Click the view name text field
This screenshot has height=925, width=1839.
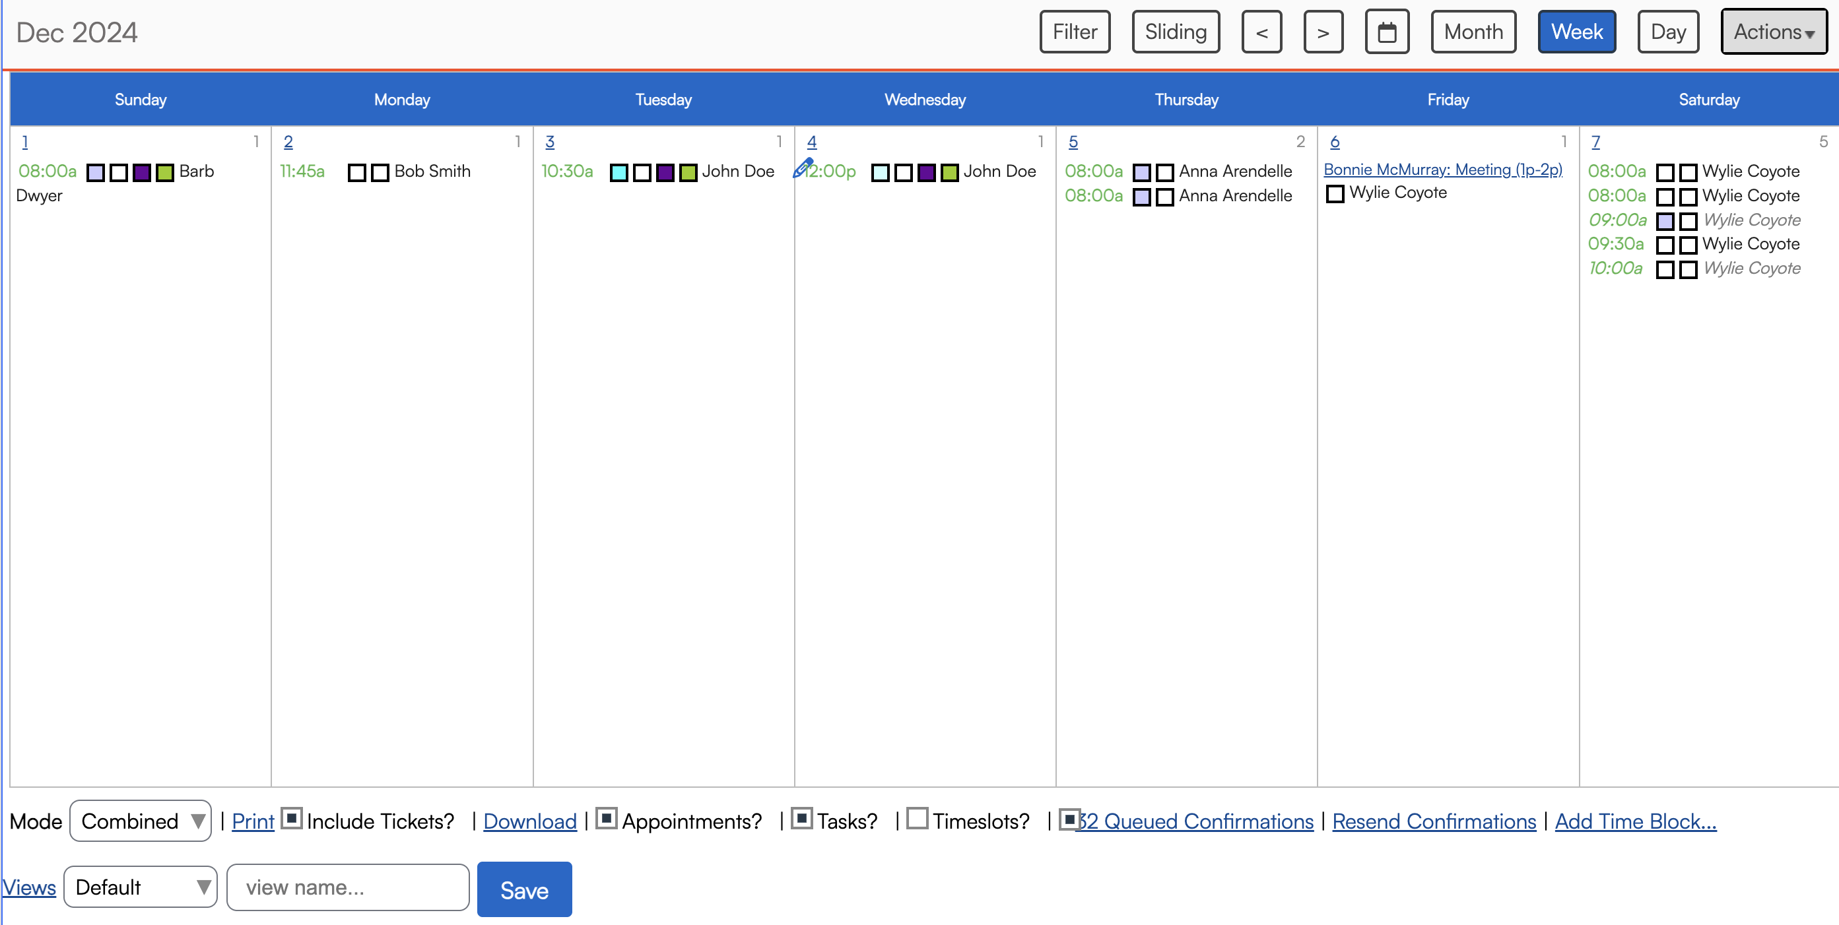click(x=348, y=887)
